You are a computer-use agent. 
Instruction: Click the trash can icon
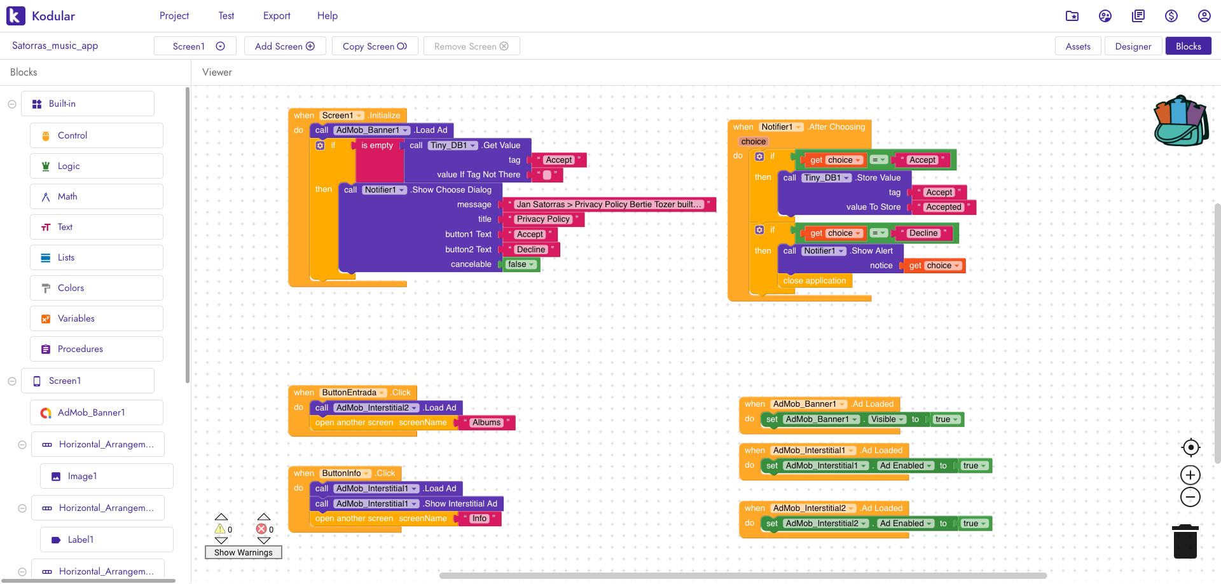click(1185, 541)
